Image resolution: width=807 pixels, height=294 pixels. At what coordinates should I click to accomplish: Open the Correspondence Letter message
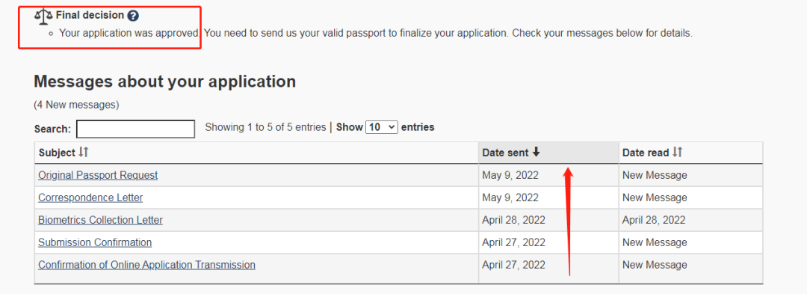click(x=90, y=197)
